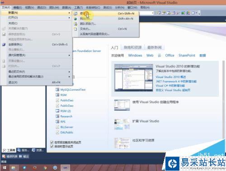
Task: Open Visual C# 中的新增功能 link
Action: click(x=170, y=85)
